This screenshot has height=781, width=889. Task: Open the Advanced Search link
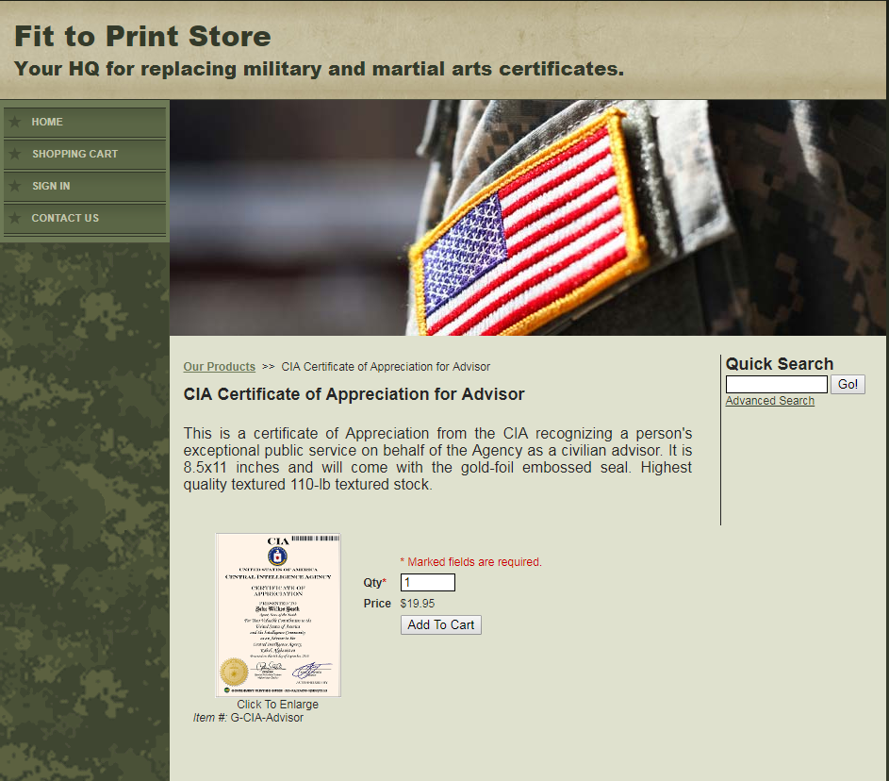[770, 401]
